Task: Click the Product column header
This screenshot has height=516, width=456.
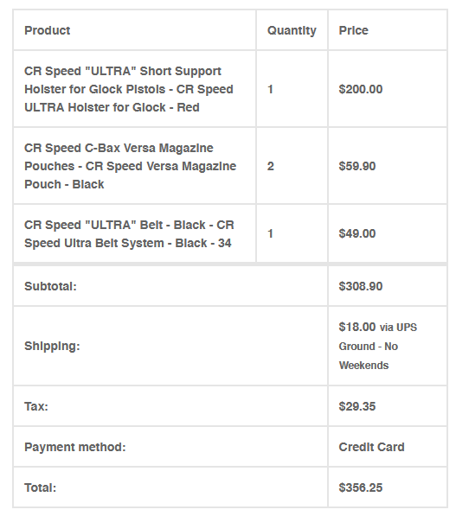Action: coord(47,30)
